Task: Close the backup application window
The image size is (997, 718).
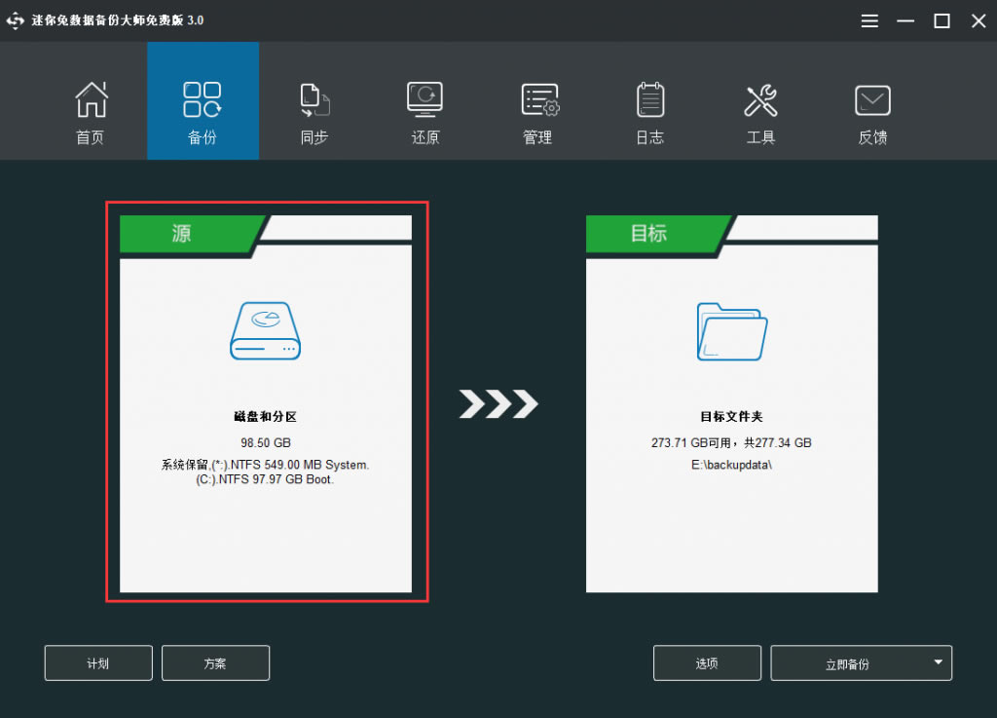Action: (979, 21)
